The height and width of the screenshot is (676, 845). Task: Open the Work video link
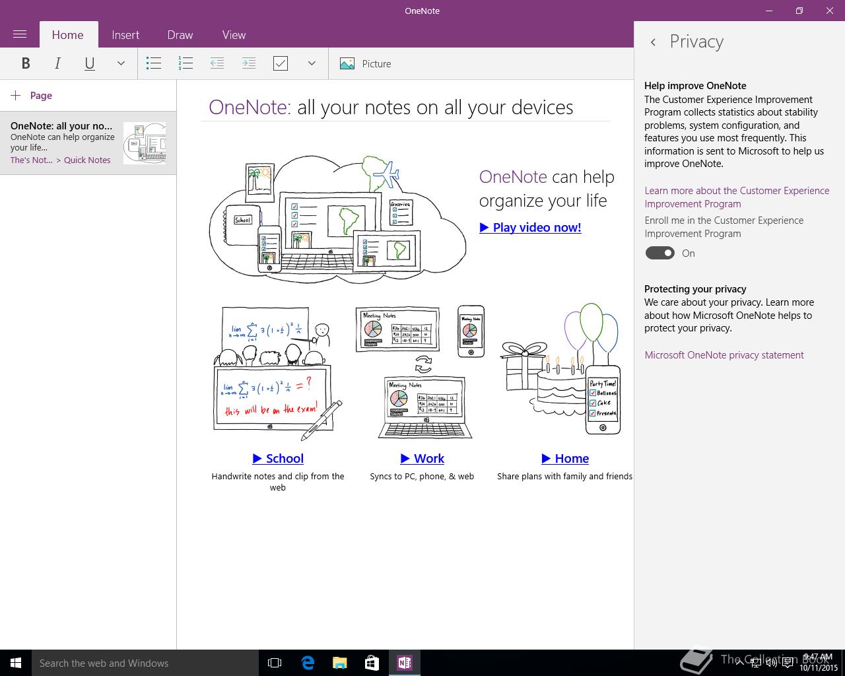[422, 458]
